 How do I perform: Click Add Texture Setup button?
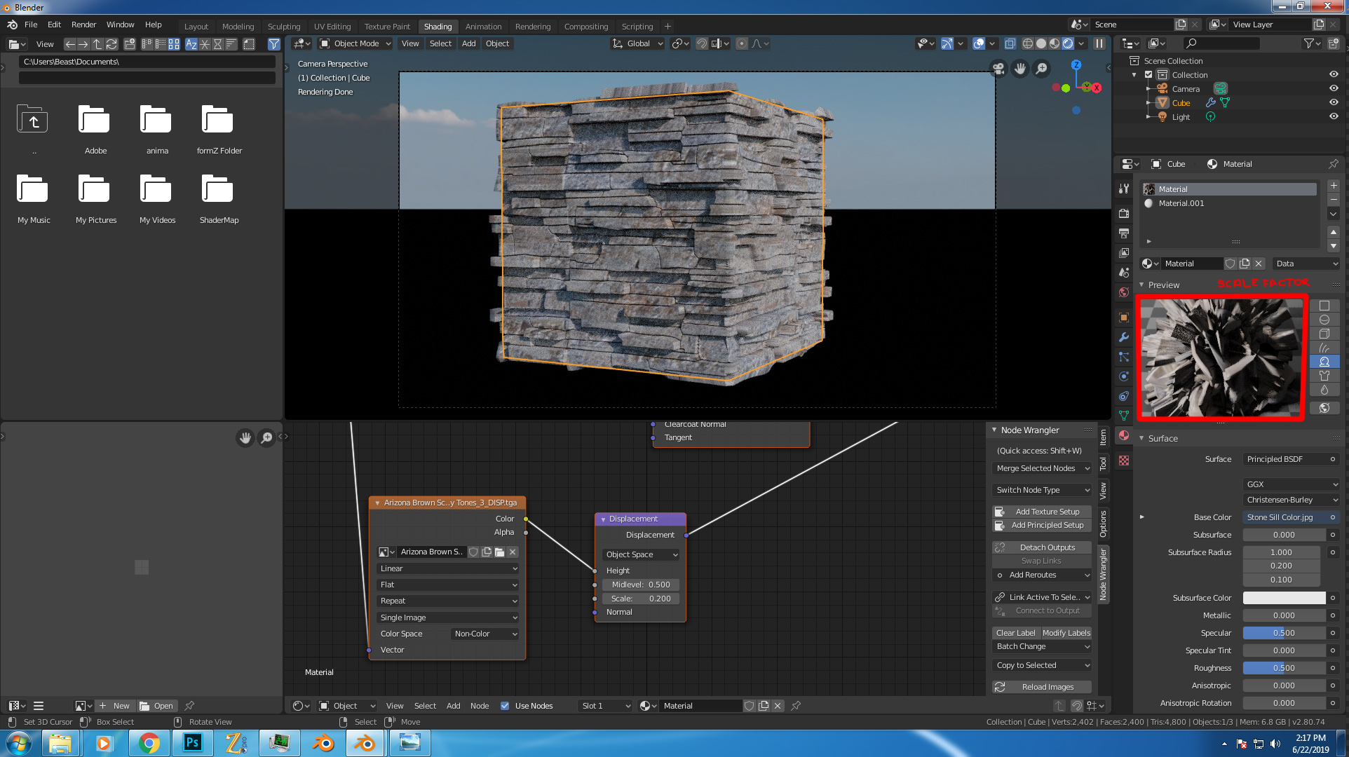(1042, 512)
